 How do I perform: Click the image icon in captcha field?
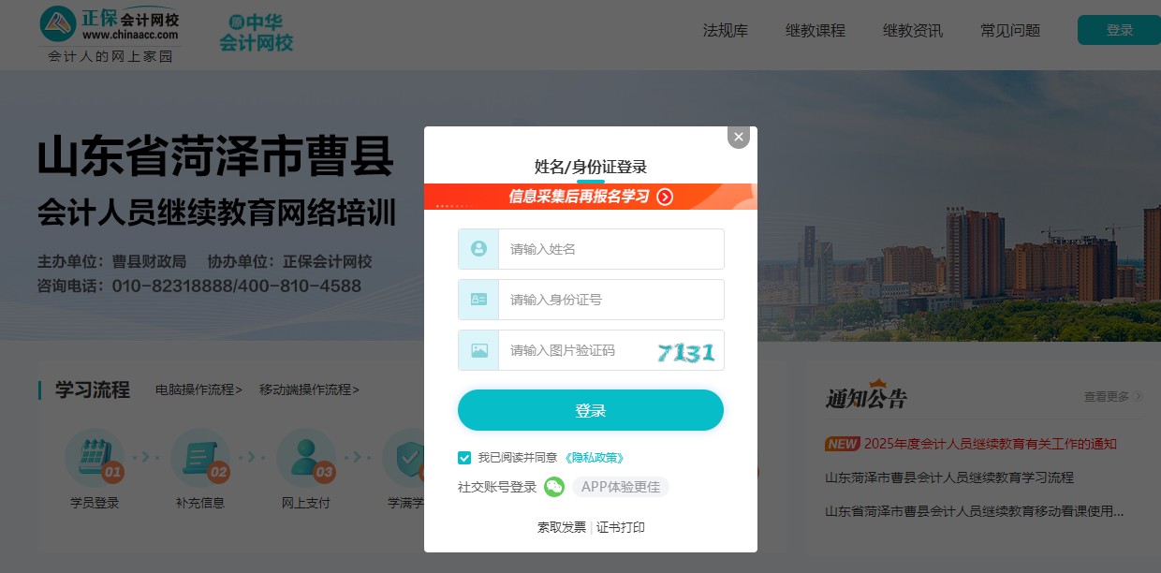point(478,350)
